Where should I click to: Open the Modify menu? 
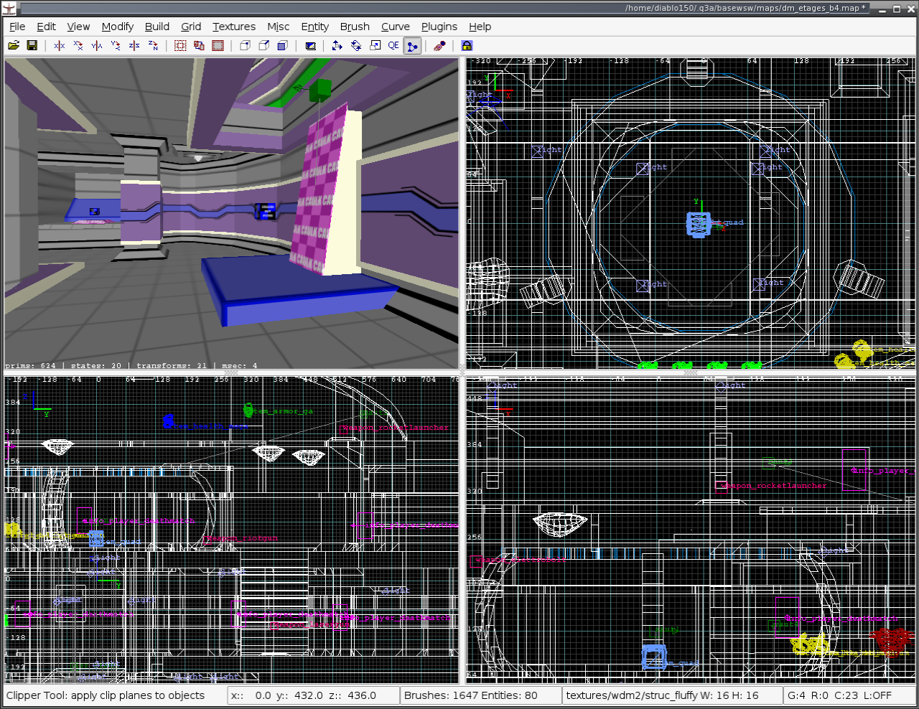[x=118, y=27]
